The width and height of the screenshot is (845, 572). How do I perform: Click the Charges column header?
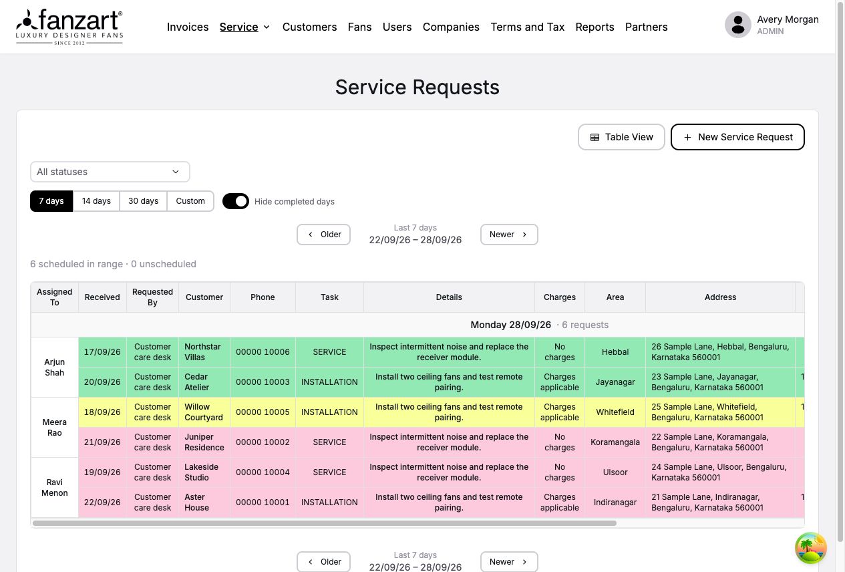point(560,297)
